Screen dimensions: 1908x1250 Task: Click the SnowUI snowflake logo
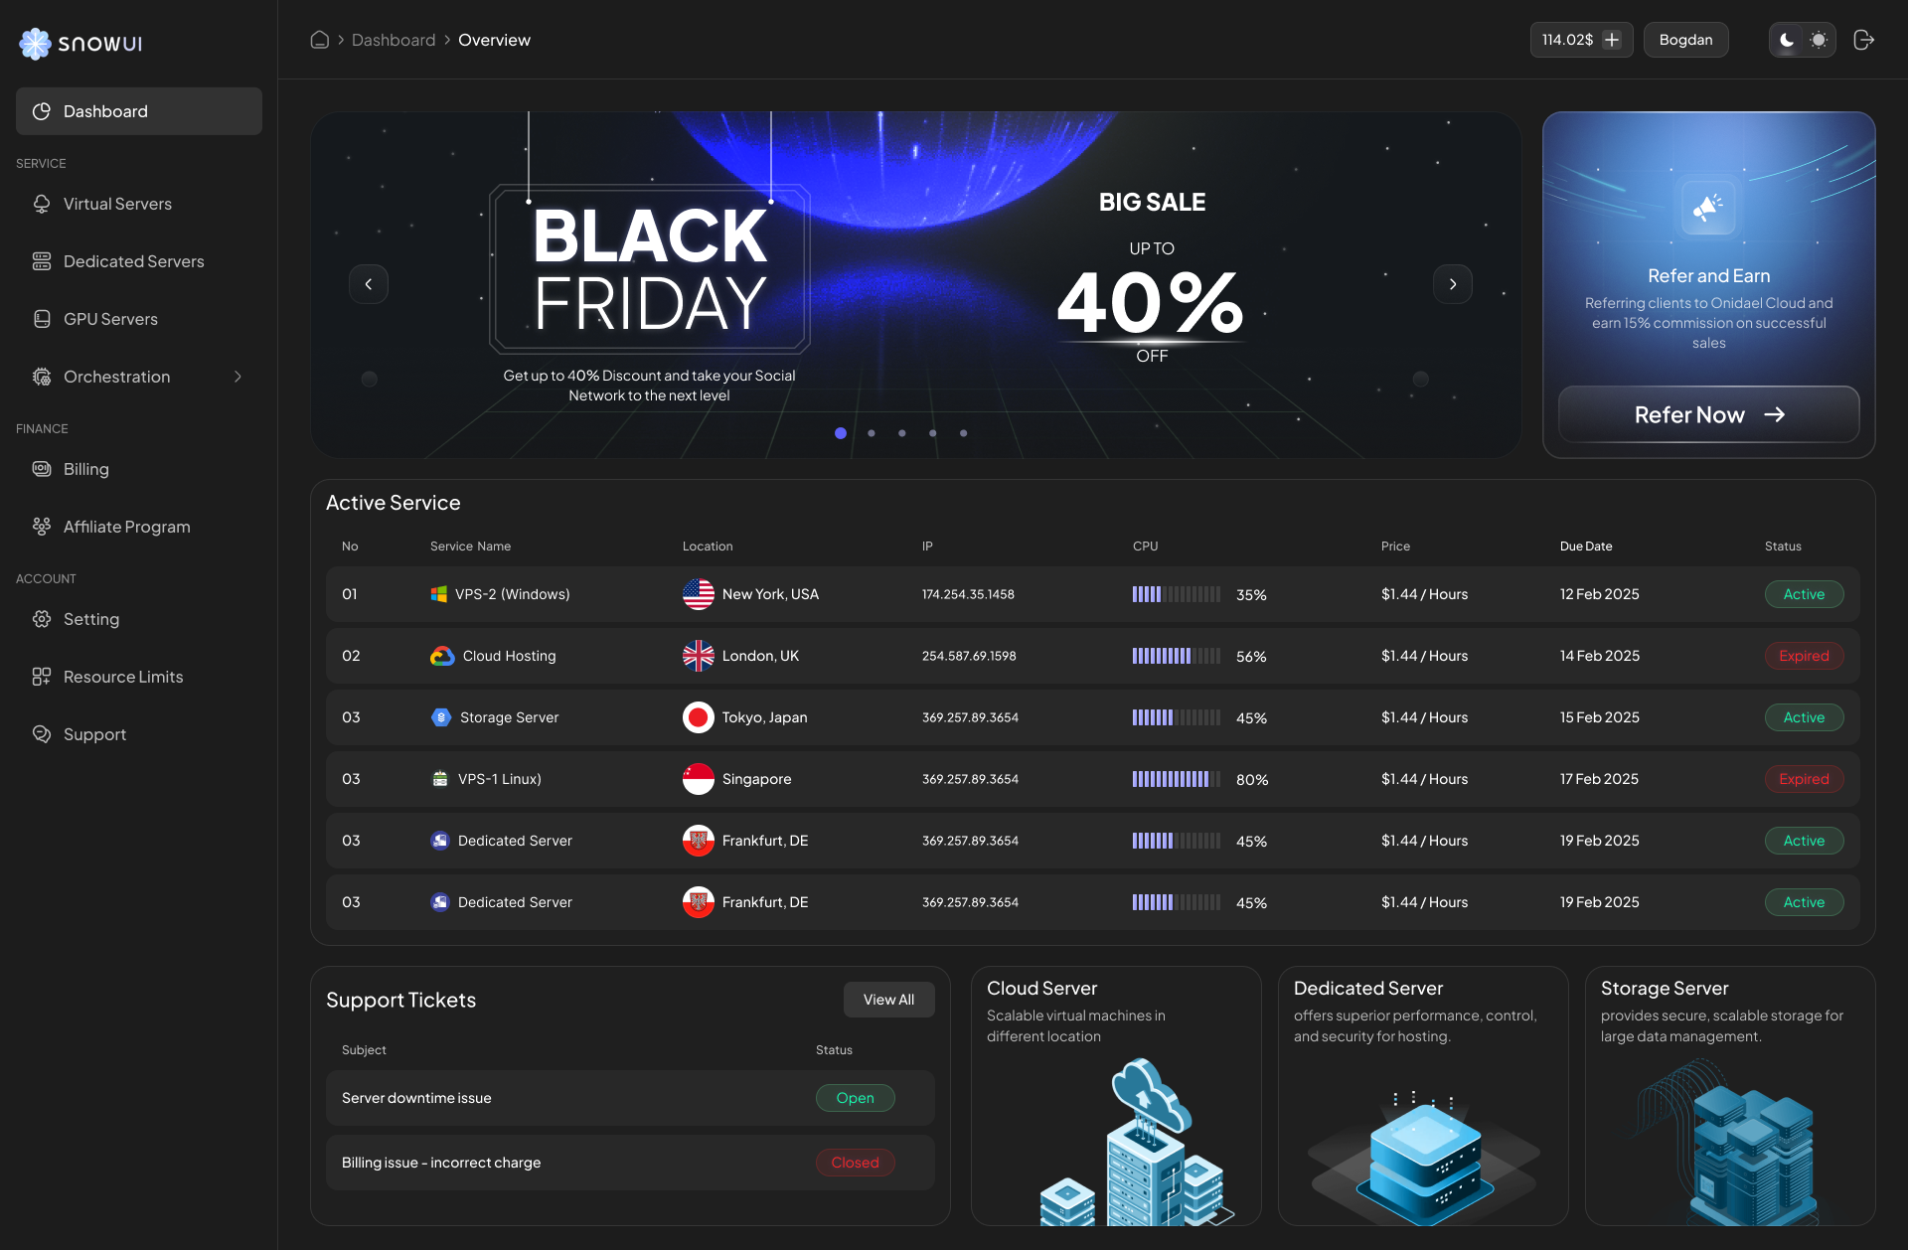click(x=36, y=43)
